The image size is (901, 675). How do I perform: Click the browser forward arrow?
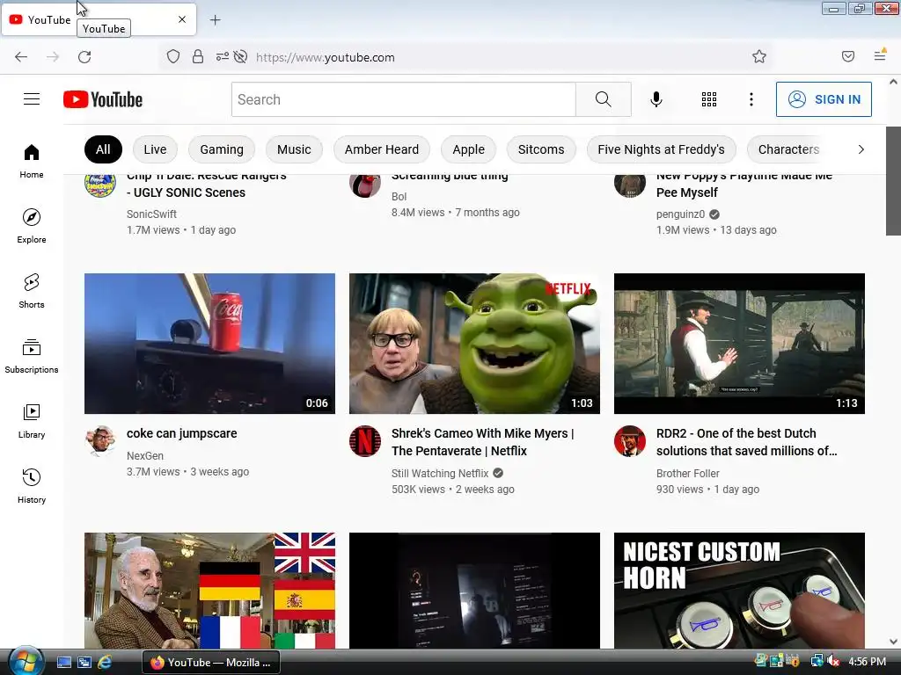[53, 57]
